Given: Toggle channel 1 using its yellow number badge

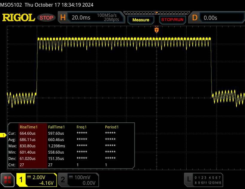Looking at the screenshot, I should (21, 179).
